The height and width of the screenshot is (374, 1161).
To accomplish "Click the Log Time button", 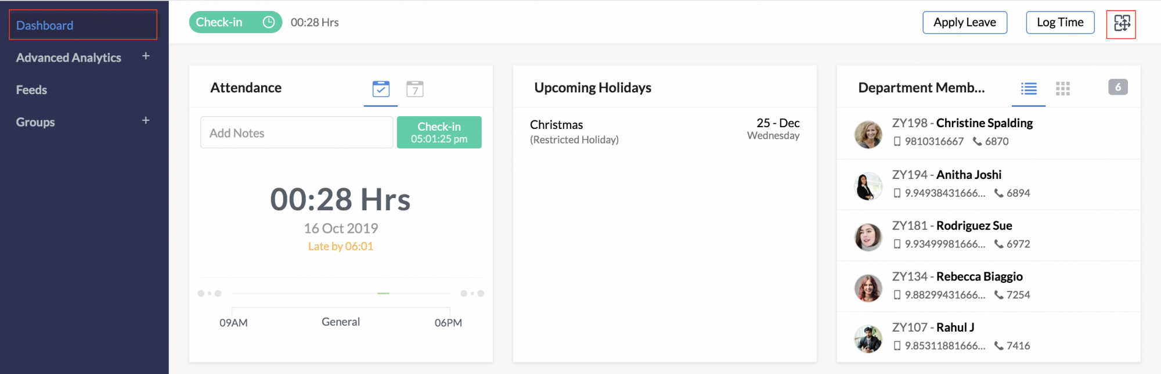I will [1060, 23].
